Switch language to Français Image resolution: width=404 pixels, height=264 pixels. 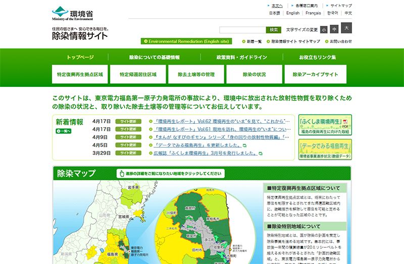[x=313, y=13]
